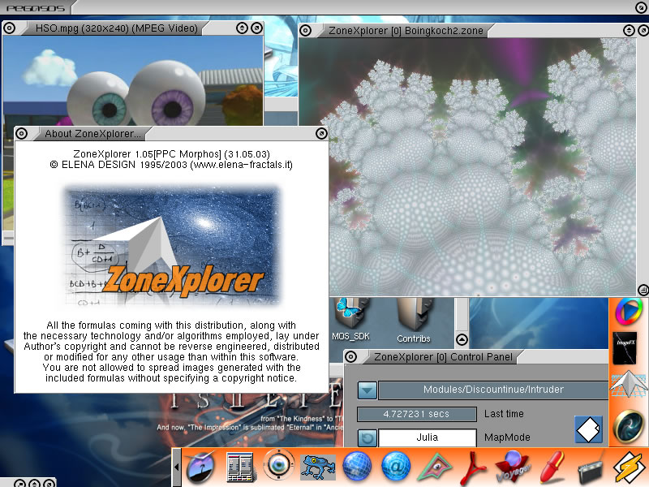
Task: Click the screen depth gadget on Pegasos bar
Action: point(641,7)
